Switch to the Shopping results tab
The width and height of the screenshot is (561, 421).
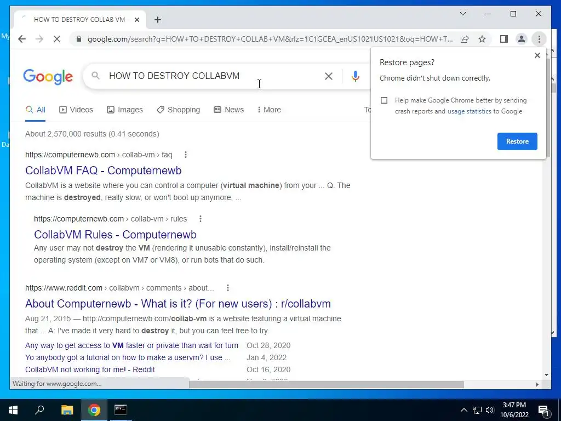coord(178,110)
